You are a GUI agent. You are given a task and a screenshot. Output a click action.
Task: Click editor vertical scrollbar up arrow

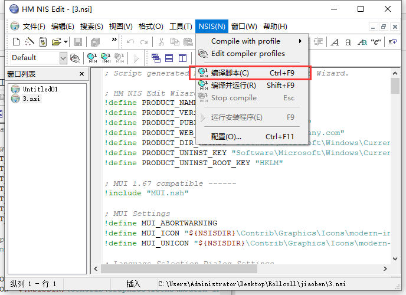pos(395,73)
